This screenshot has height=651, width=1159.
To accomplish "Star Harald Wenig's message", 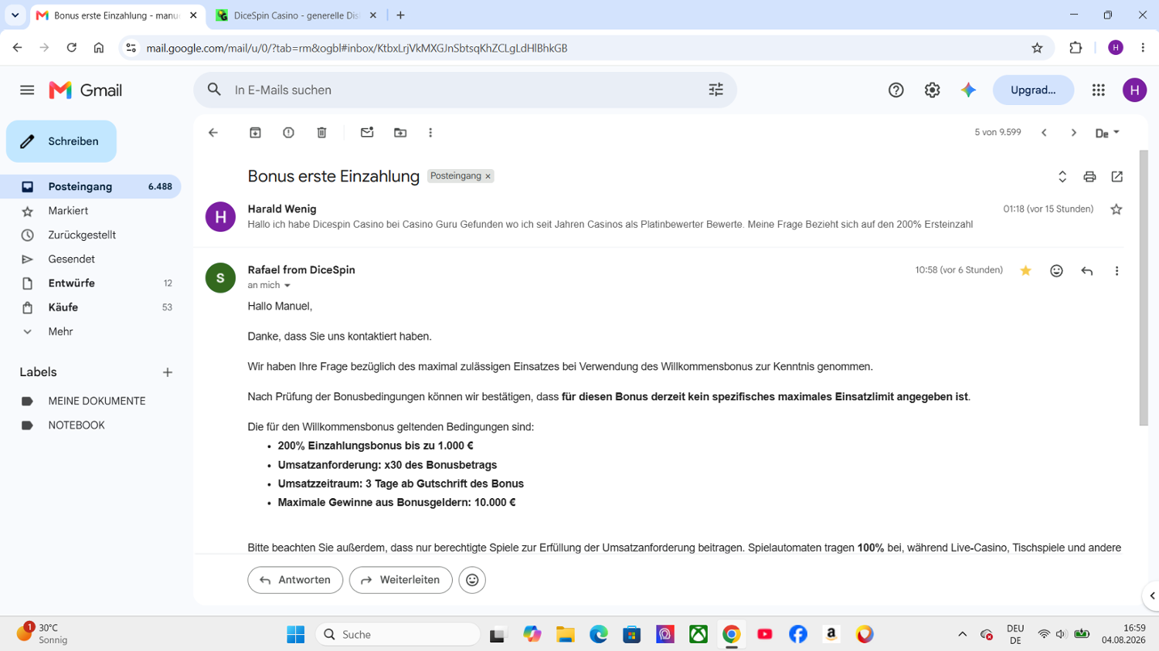I will [x=1117, y=209].
